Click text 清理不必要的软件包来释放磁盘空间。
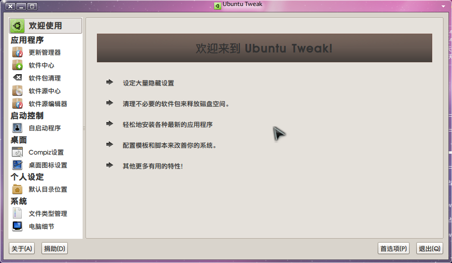Image resolution: width=452 pixels, height=263 pixels. 176,104
